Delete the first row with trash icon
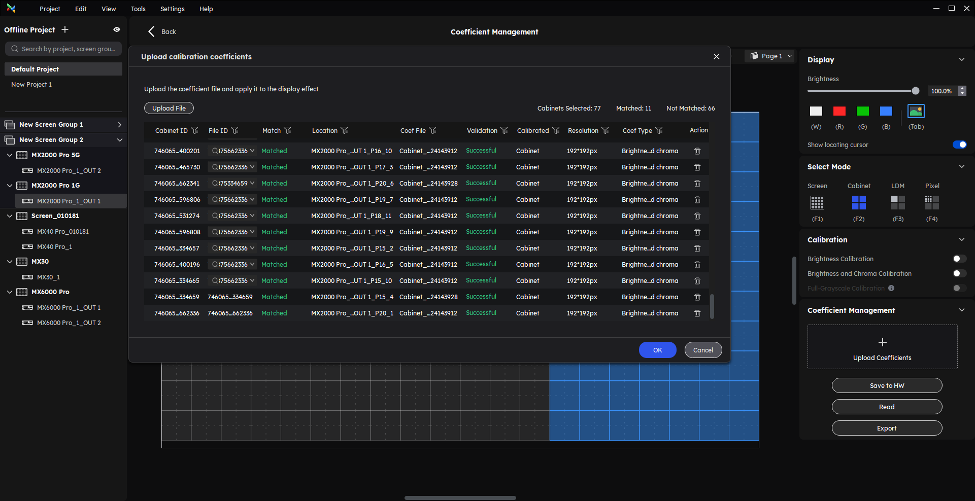 coord(697,151)
